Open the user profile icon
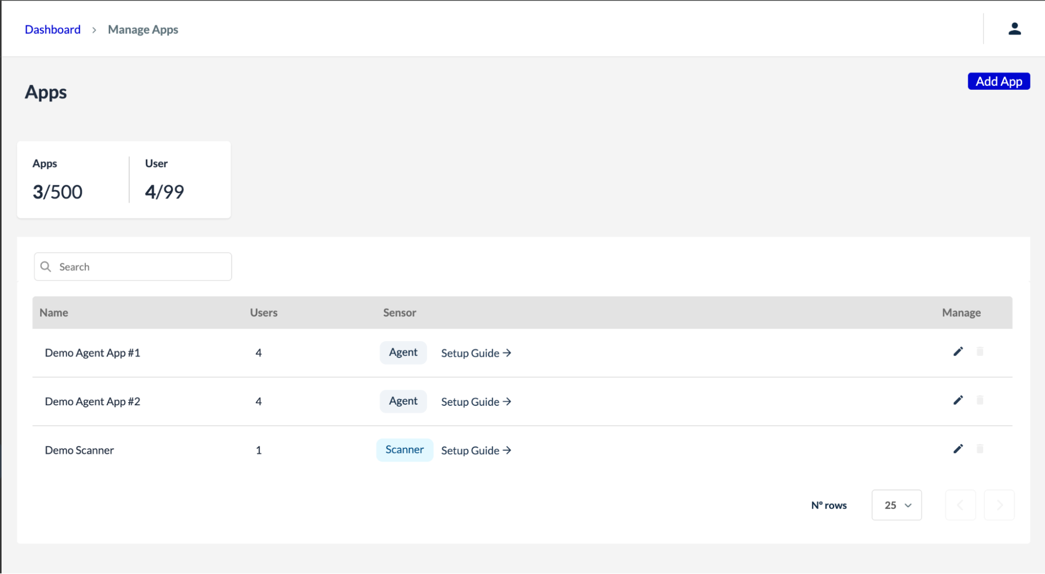 (x=1014, y=29)
